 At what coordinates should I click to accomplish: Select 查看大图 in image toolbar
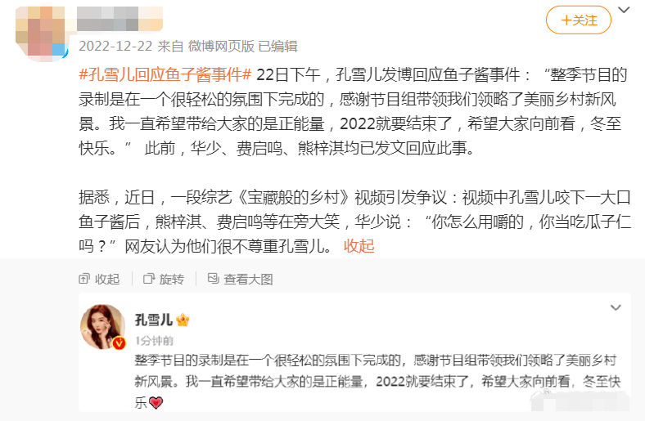(x=248, y=280)
